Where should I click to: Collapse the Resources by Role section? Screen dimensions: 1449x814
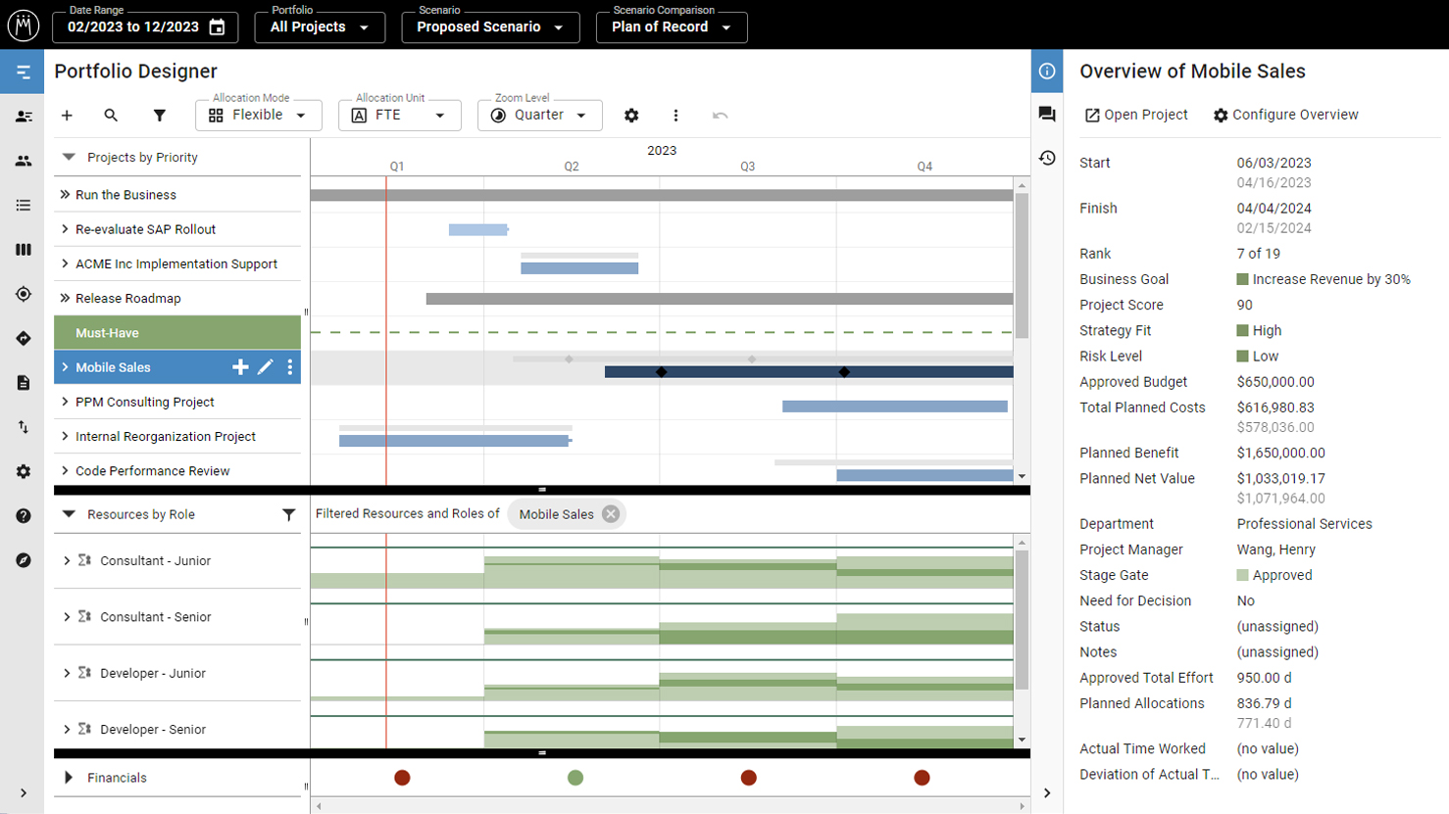click(x=69, y=514)
